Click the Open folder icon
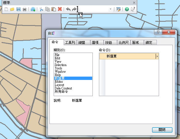The image size is (180, 139). (x=12, y=9)
